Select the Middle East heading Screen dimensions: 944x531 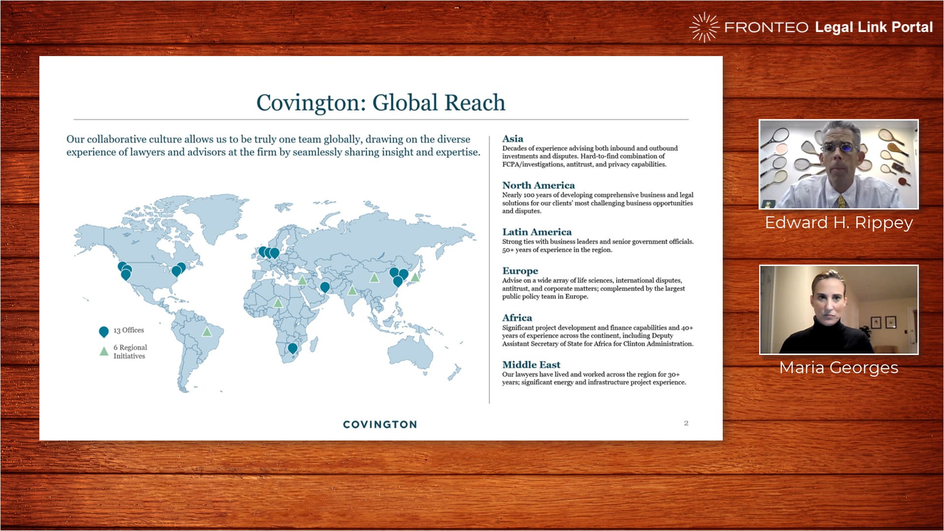(x=531, y=365)
